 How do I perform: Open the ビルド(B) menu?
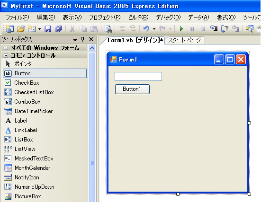138,18
